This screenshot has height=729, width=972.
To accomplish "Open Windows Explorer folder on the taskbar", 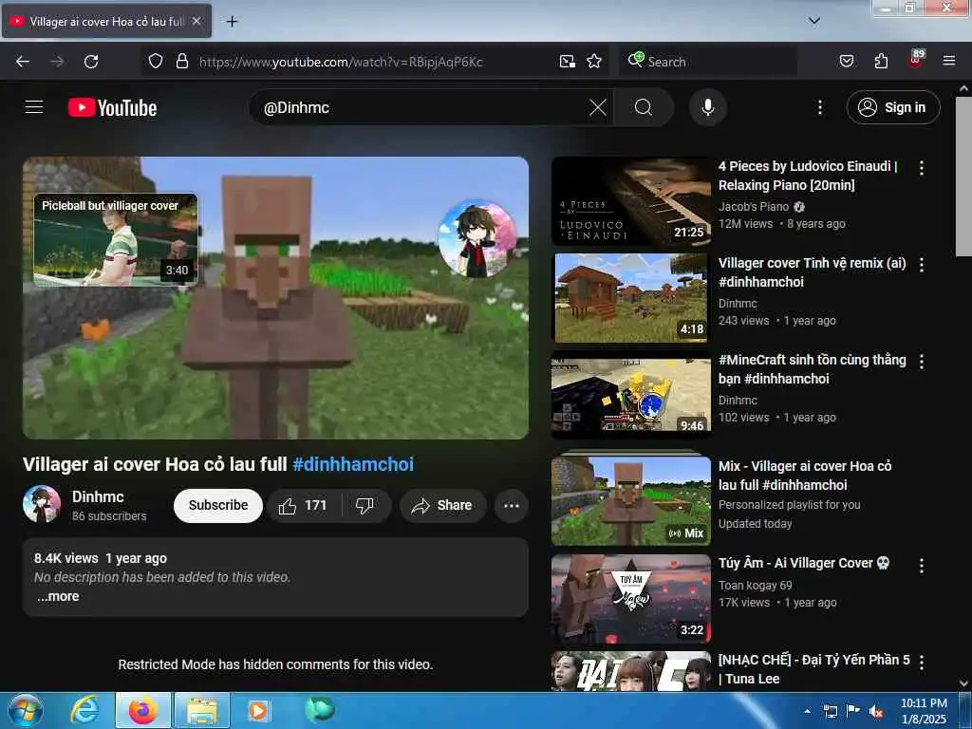I will [202, 710].
